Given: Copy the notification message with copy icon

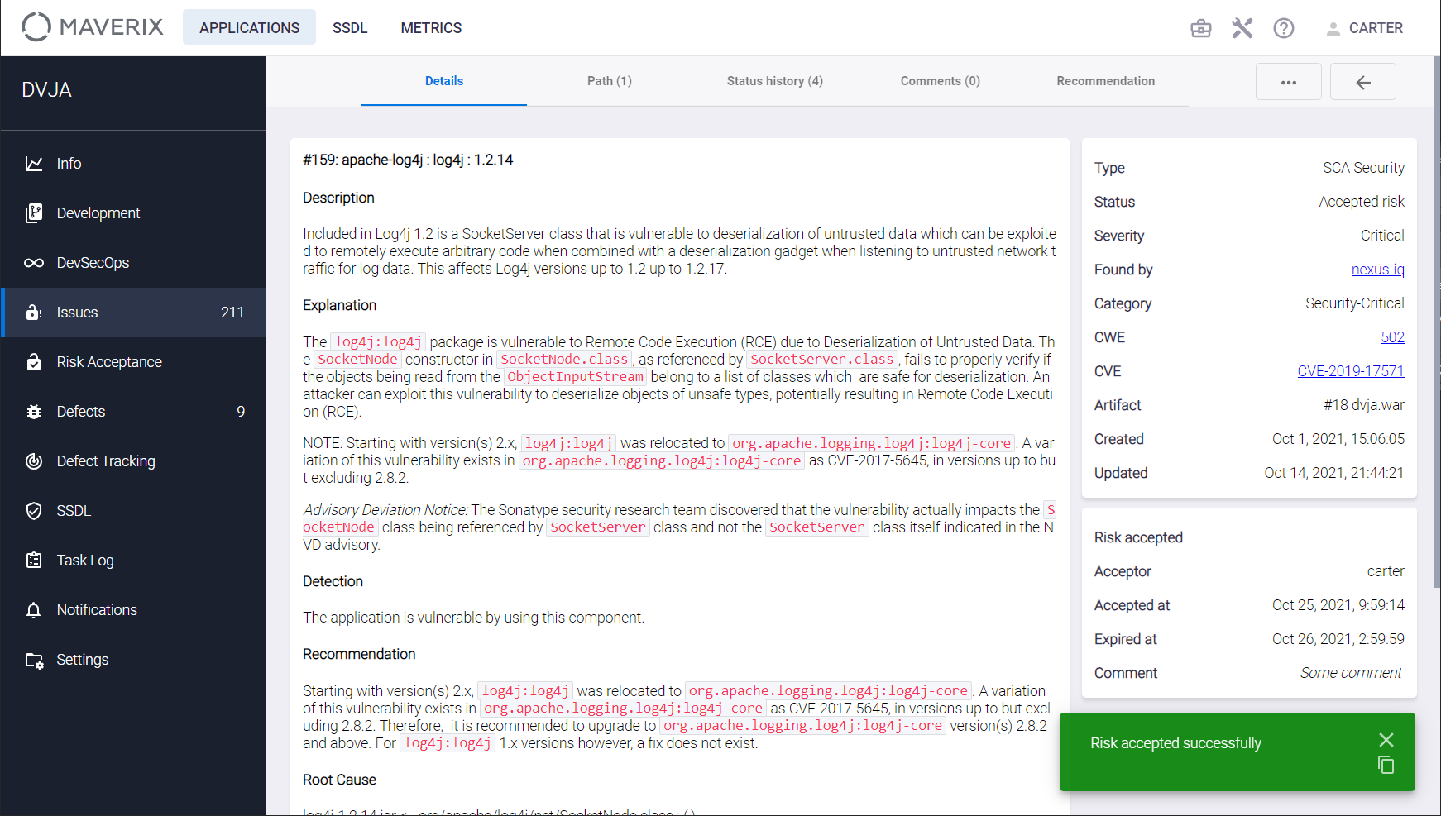Looking at the screenshot, I should coord(1386,766).
